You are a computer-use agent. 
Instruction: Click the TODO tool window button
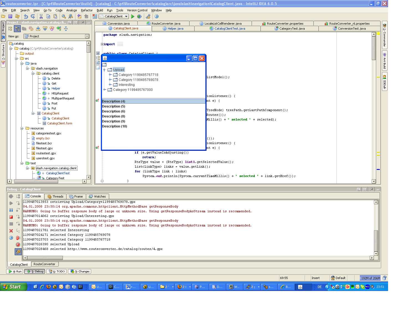pyautogui.click(x=57, y=272)
